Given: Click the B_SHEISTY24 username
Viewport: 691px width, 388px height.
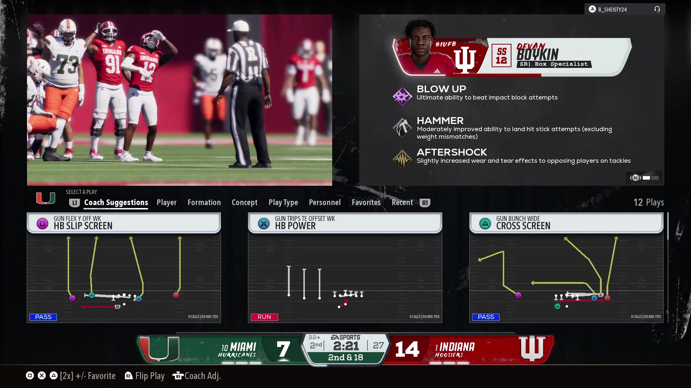Looking at the screenshot, I should pos(613,10).
